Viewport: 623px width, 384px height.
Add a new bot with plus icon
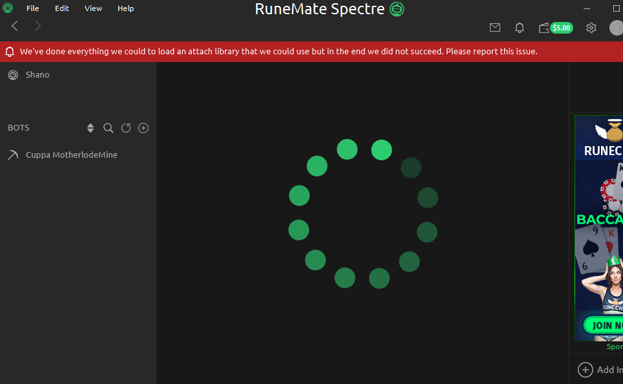(x=143, y=128)
